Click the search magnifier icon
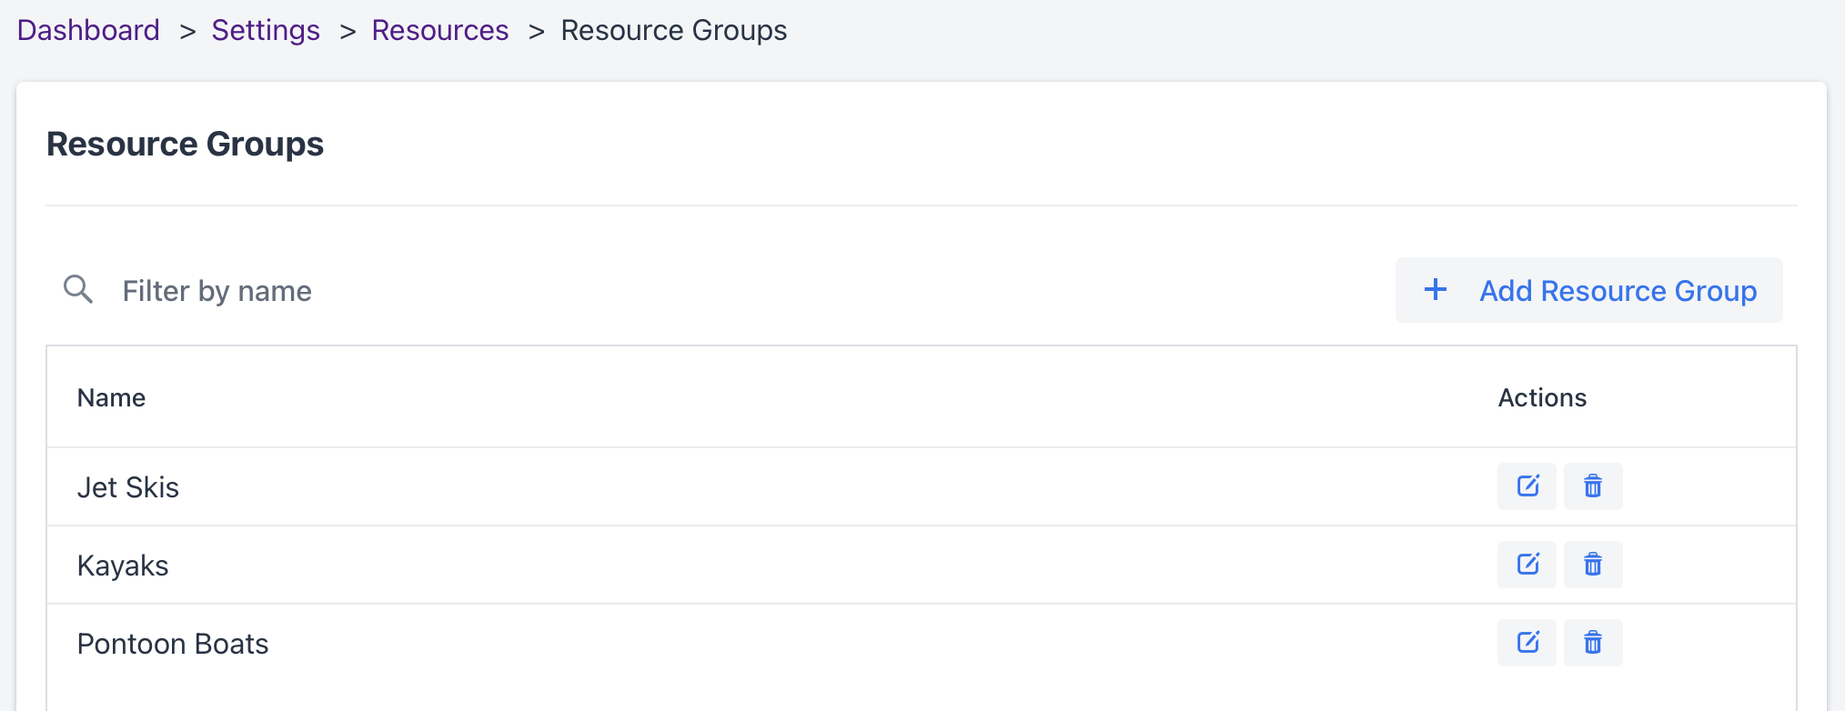This screenshot has width=1845, height=711. point(78,290)
